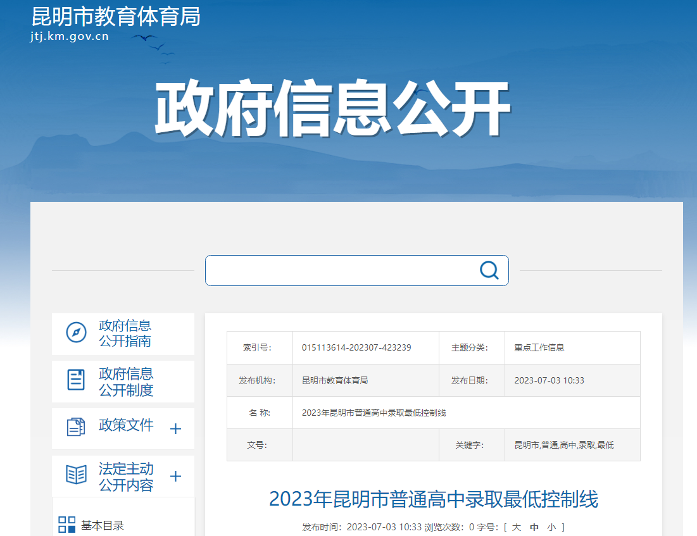
Task: Set font size to large (大)
Action: pyautogui.click(x=517, y=527)
